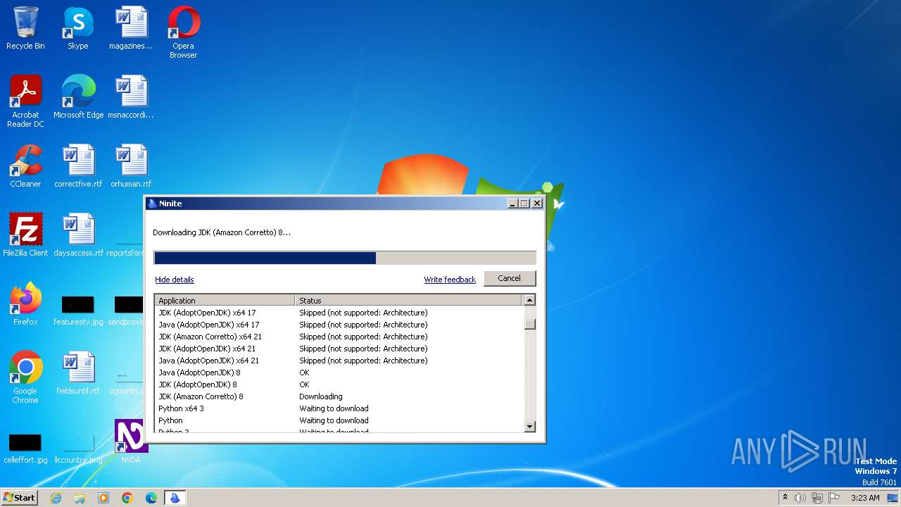
Task: Cancel the Ninite installation
Action: tap(510, 278)
